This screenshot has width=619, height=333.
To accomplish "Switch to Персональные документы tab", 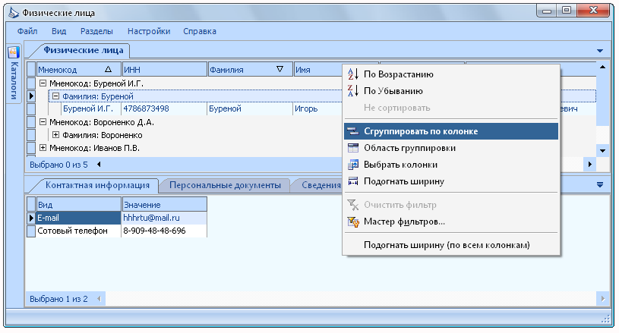I will click(225, 185).
